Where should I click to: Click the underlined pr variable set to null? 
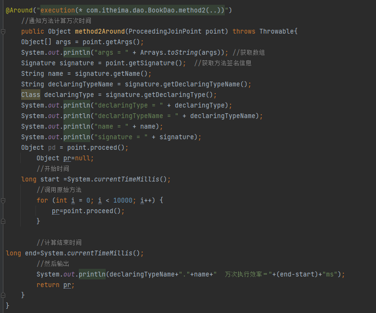(x=68, y=158)
